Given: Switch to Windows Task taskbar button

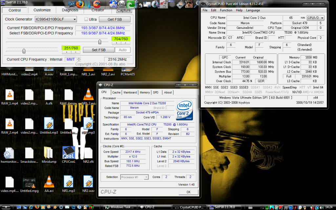Looking at the screenshot, I should [x=120, y=207].
